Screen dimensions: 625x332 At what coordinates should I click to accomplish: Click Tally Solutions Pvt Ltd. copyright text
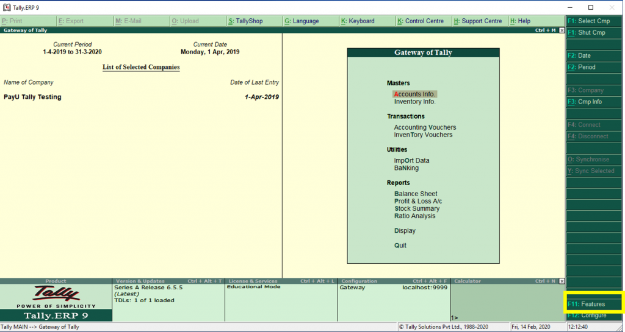pos(444,327)
